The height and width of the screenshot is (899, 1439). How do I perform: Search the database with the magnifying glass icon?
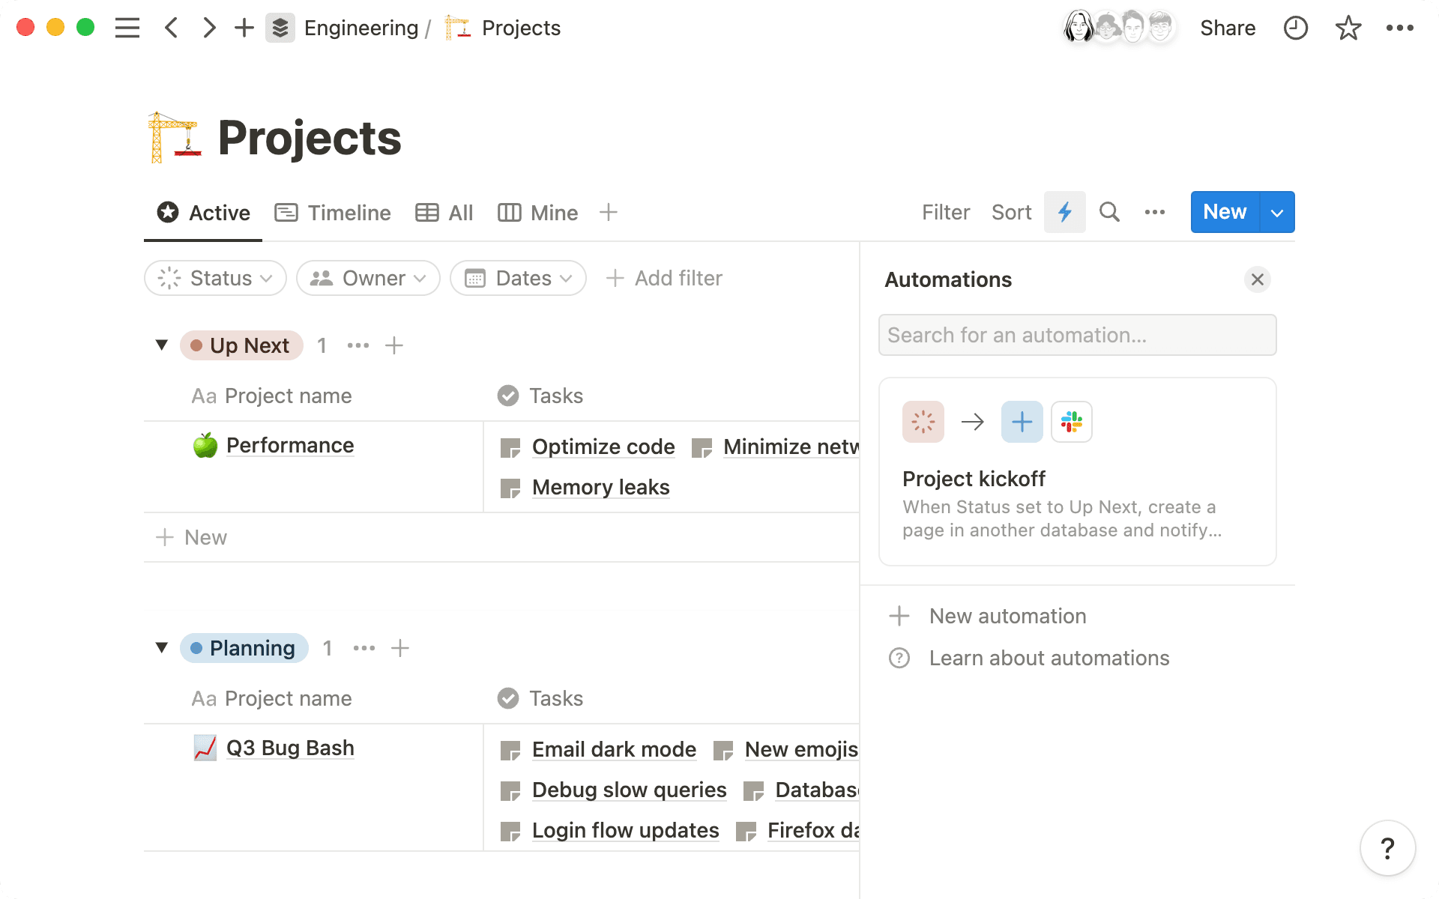1109,212
